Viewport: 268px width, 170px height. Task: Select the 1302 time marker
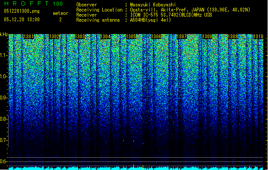click(54, 37)
